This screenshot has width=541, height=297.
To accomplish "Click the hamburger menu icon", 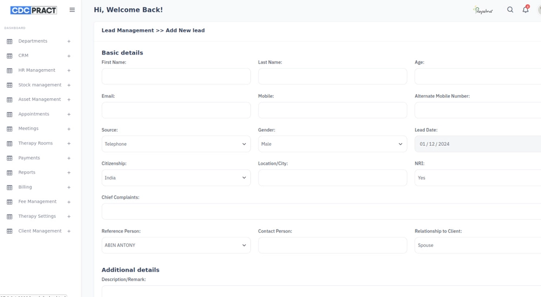I will 72,10.
